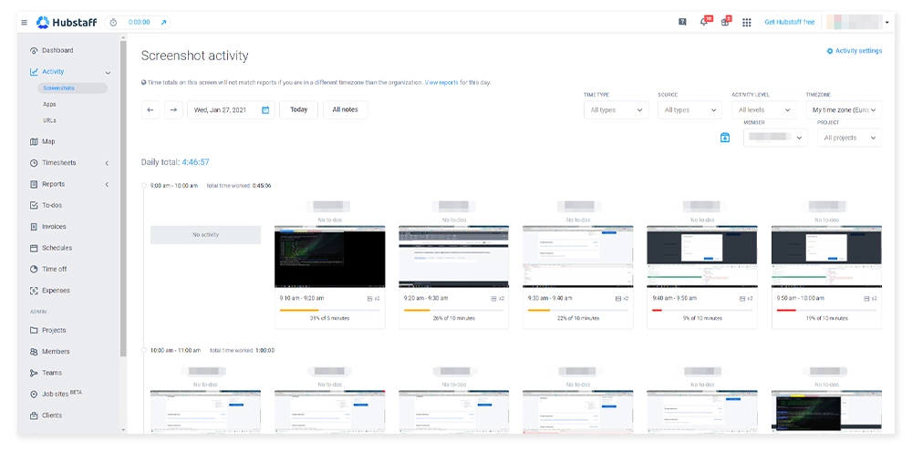This screenshot has width=912, height=452.
Task: Click the Today button
Action: click(298, 109)
